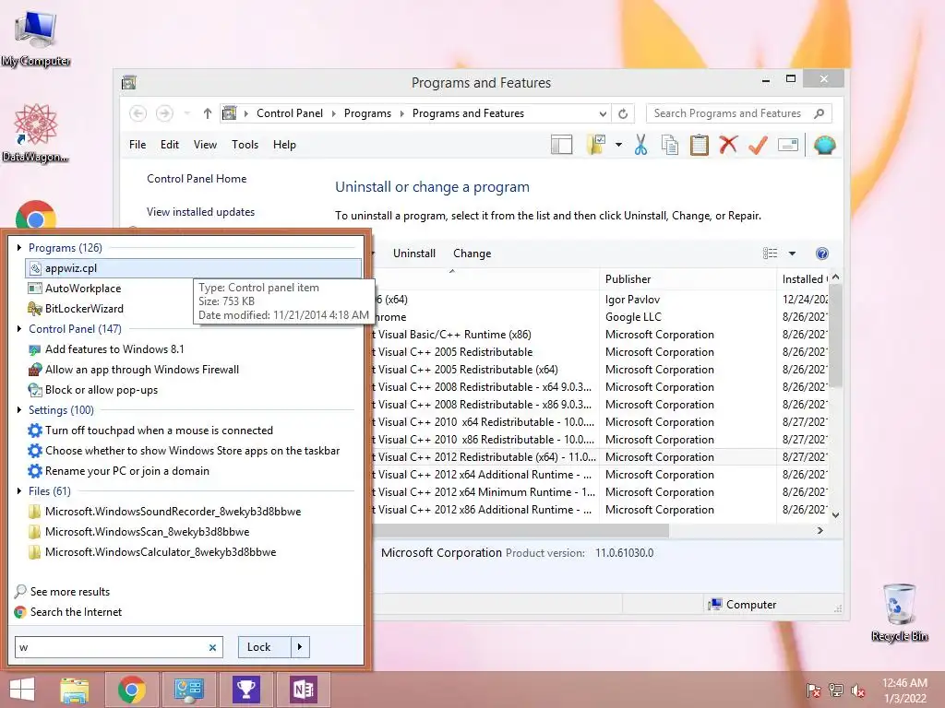Click the Up arrow navigation icon
This screenshot has width=945, height=708.
click(208, 113)
